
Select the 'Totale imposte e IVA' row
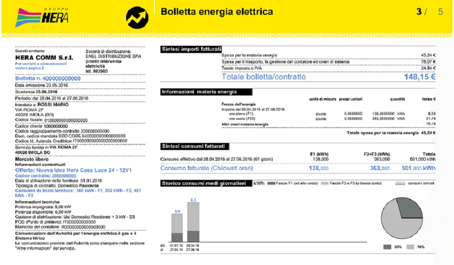(328, 68)
